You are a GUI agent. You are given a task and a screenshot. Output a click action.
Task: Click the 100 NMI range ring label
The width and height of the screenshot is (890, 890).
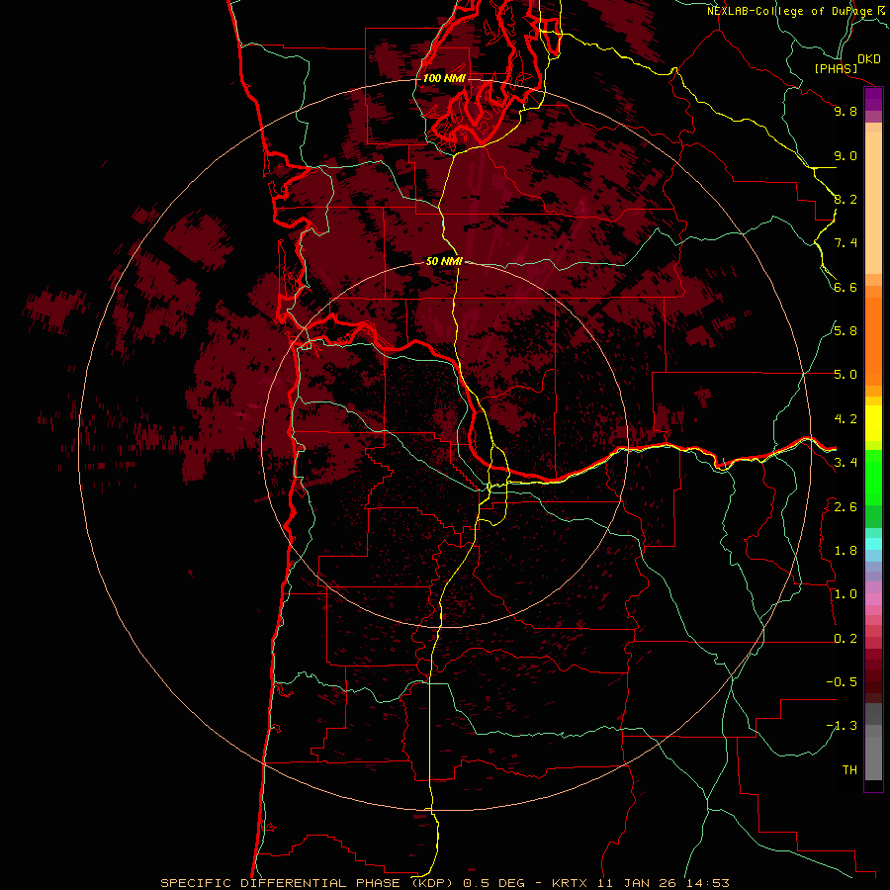pos(444,78)
